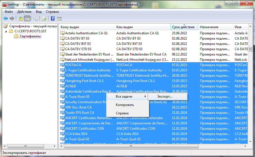Click right arrow of tree pane scrollbar
Viewport: 255px width, 157px height.
pyautogui.click(x=55, y=146)
